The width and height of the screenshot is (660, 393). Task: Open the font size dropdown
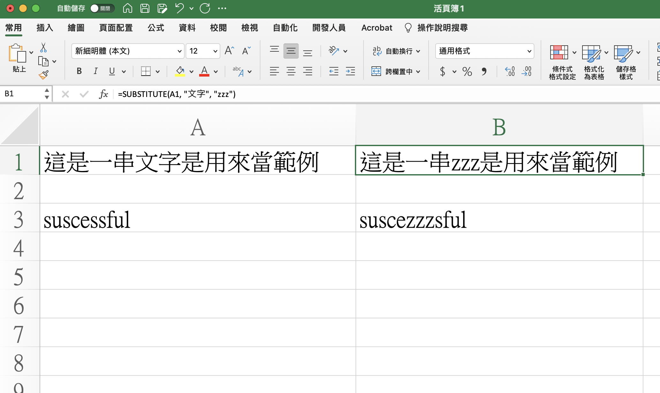tap(215, 51)
